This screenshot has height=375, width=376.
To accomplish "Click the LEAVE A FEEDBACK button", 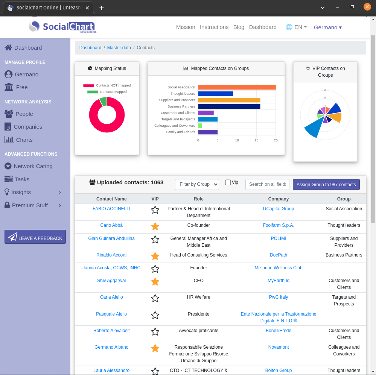I will coord(35,237).
